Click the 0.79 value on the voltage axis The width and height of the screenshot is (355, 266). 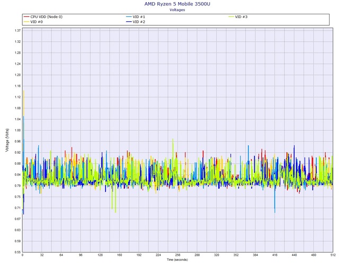click(x=17, y=186)
